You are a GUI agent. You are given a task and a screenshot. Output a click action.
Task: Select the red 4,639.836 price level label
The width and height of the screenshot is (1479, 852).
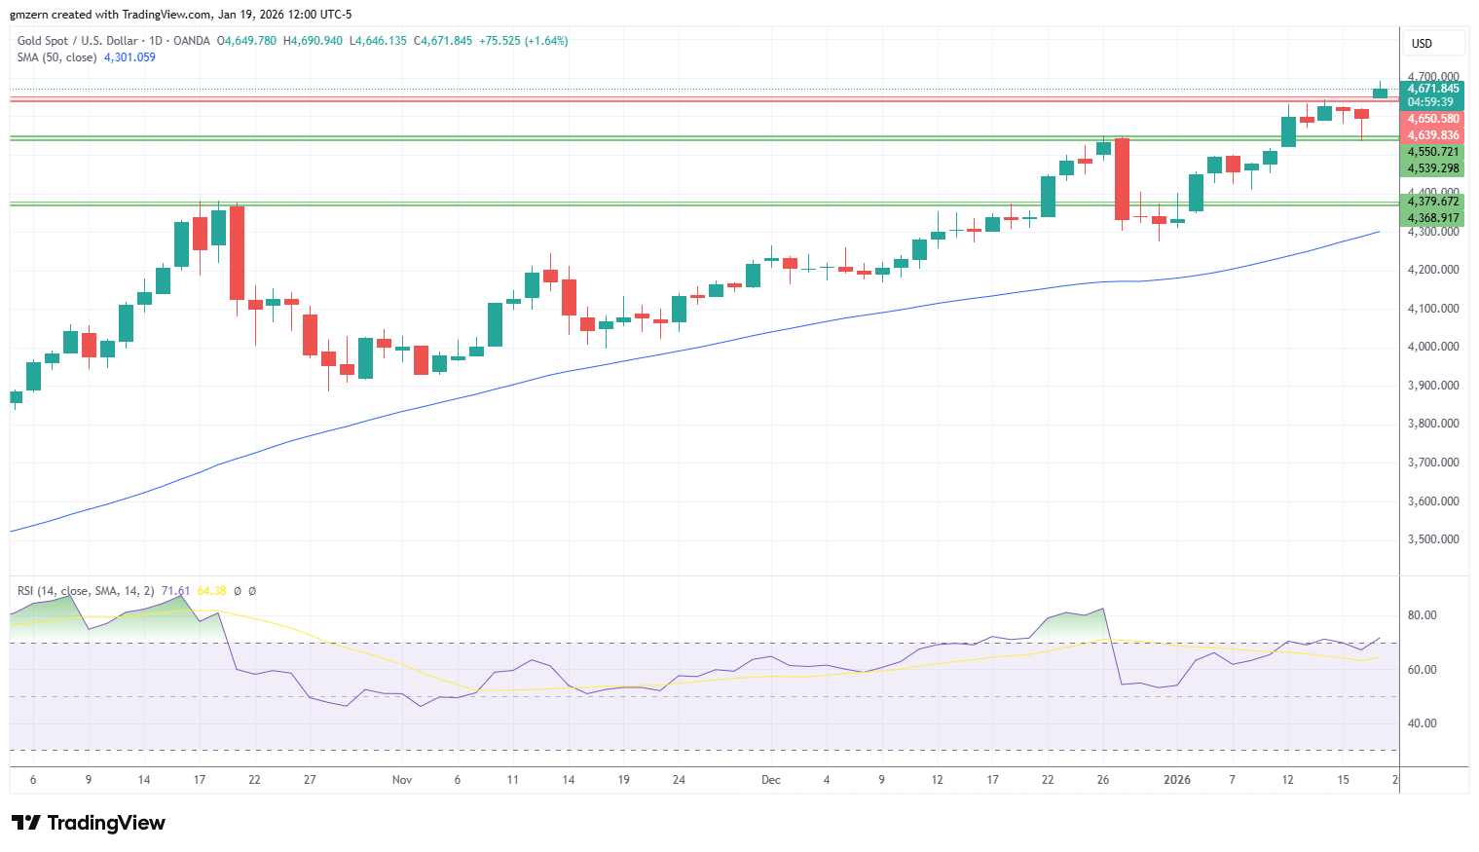[x=1432, y=135]
